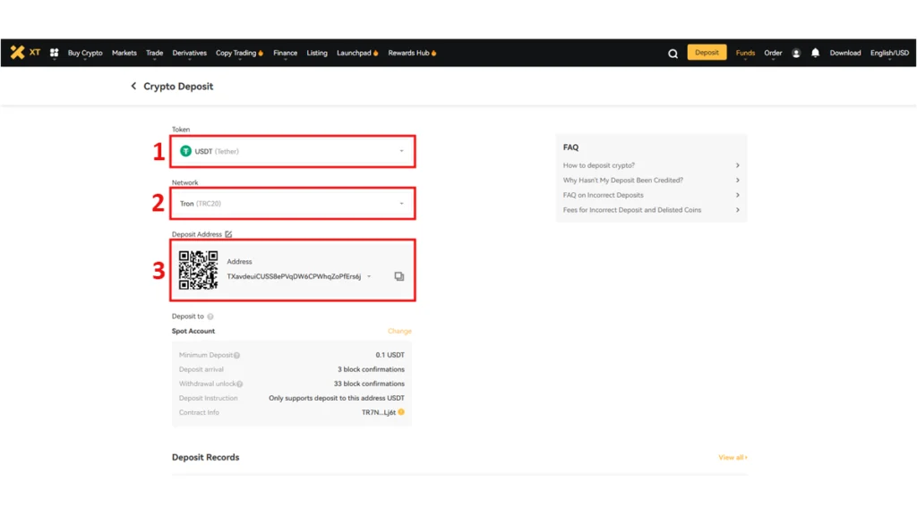Screen dimensions: 917x515
Task: Click the Download link in header
Action: click(845, 53)
